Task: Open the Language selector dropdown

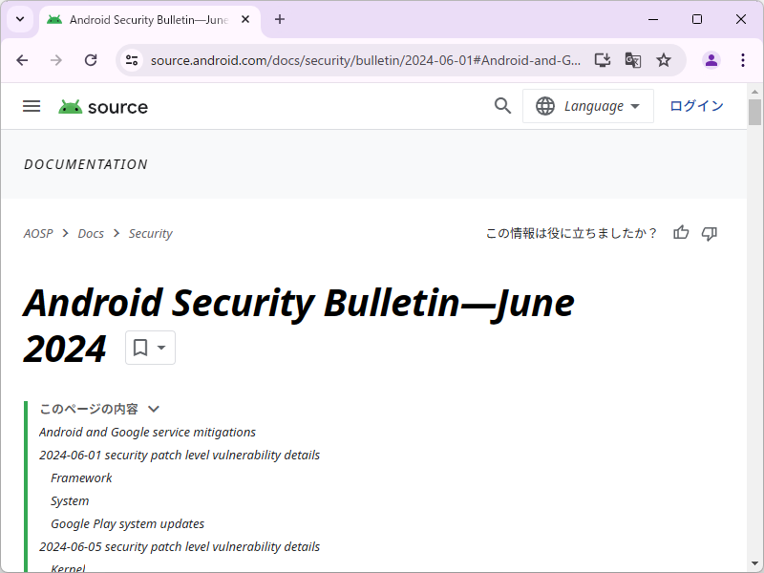Action: pyautogui.click(x=587, y=106)
